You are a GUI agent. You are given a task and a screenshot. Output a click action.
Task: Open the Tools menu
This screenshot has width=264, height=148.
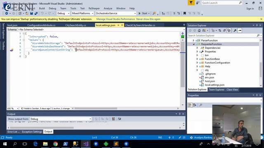[73, 8]
